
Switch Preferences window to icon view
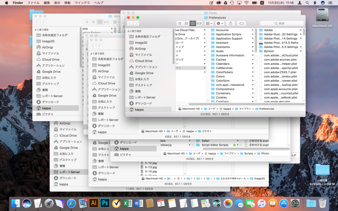point(180,23)
